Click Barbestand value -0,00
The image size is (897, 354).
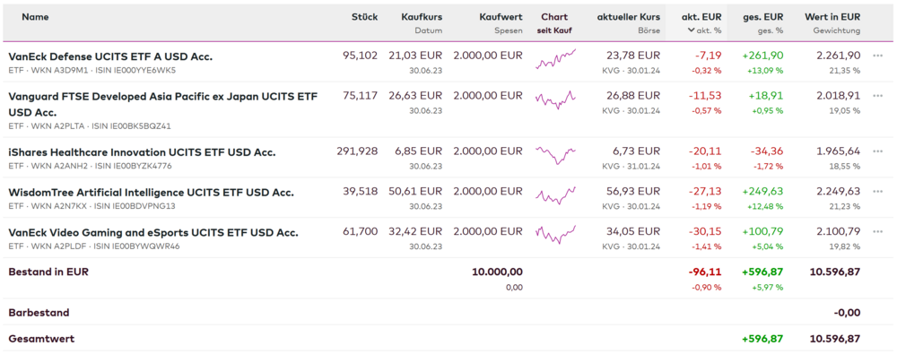coord(848,313)
